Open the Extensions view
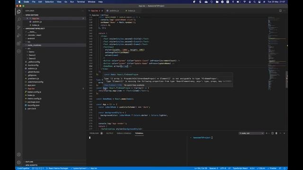The height and width of the screenshot is (170, 303). (x=19, y=43)
